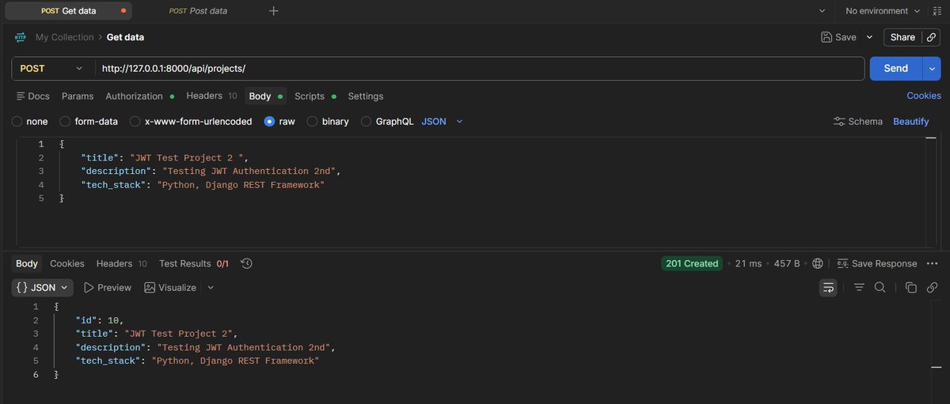Open the Test Results 0/1 tab
Image resolution: width=950 pixels, height=404 pixels.
[x=194, y=264]
